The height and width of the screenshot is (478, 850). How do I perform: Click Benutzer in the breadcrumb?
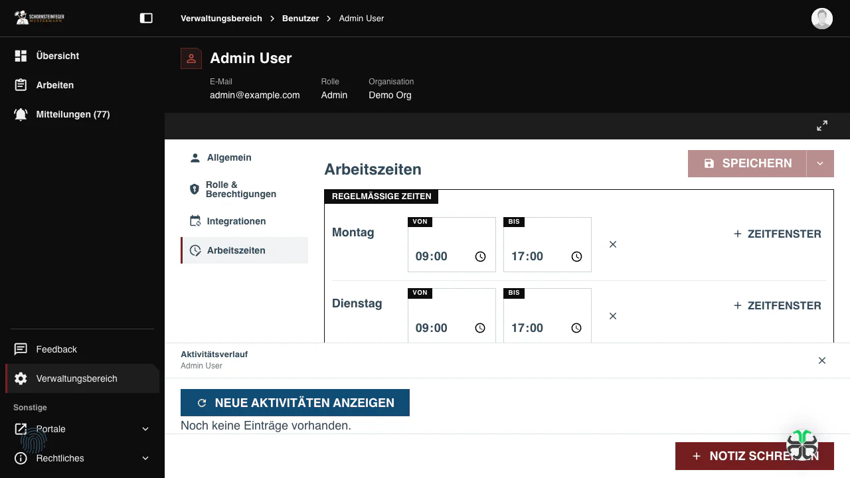(301, 19)
